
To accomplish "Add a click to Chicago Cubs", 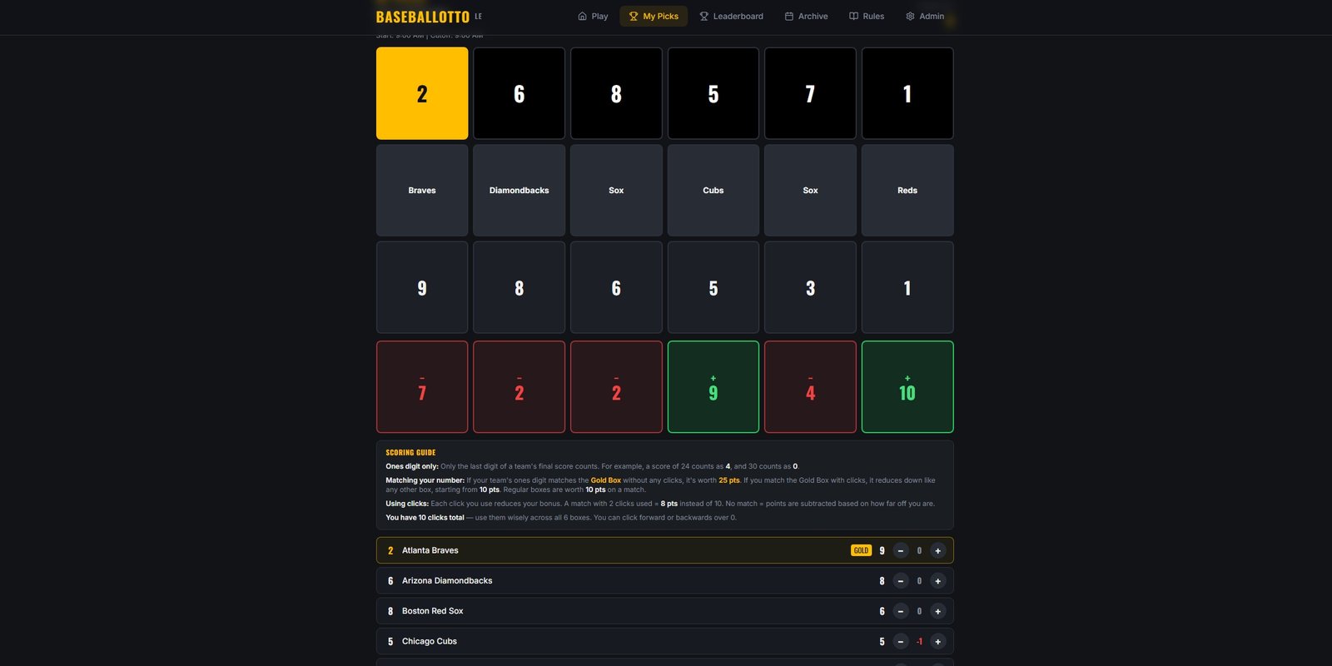I will tap(937, 642).
